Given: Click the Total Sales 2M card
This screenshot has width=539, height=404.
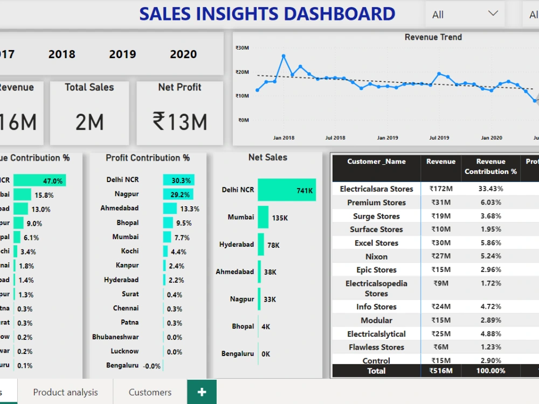Looking at the screenshot, I should (89, 113).
